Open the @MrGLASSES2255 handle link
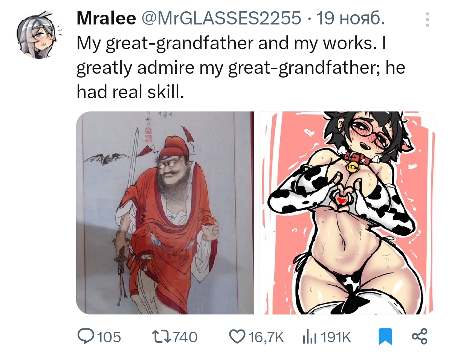 point(221,18)
